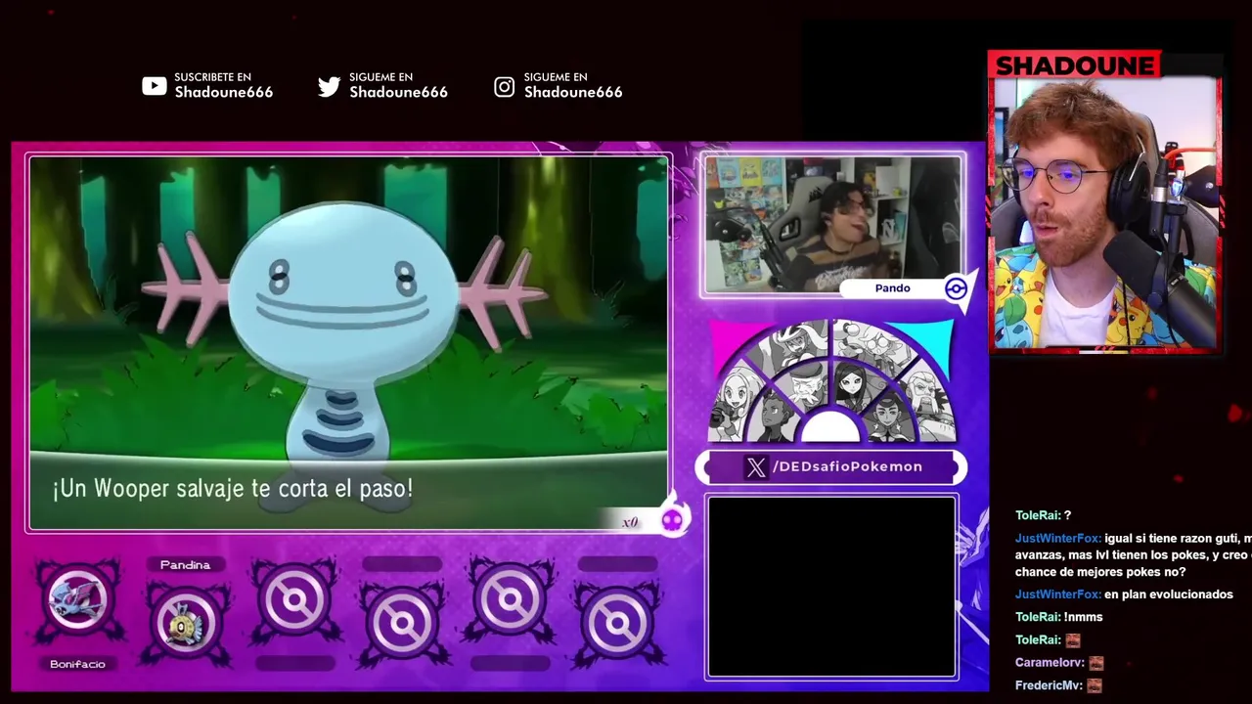
Task: Select Pandina's team slot icon
Action: point(185,622)
